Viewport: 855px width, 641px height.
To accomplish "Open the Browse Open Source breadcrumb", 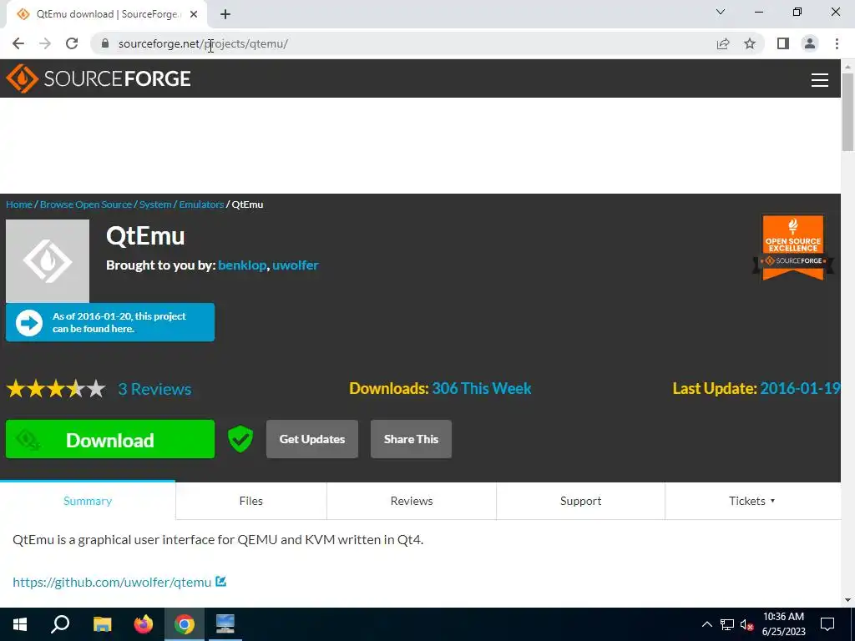I will click(x=86, y=204).
